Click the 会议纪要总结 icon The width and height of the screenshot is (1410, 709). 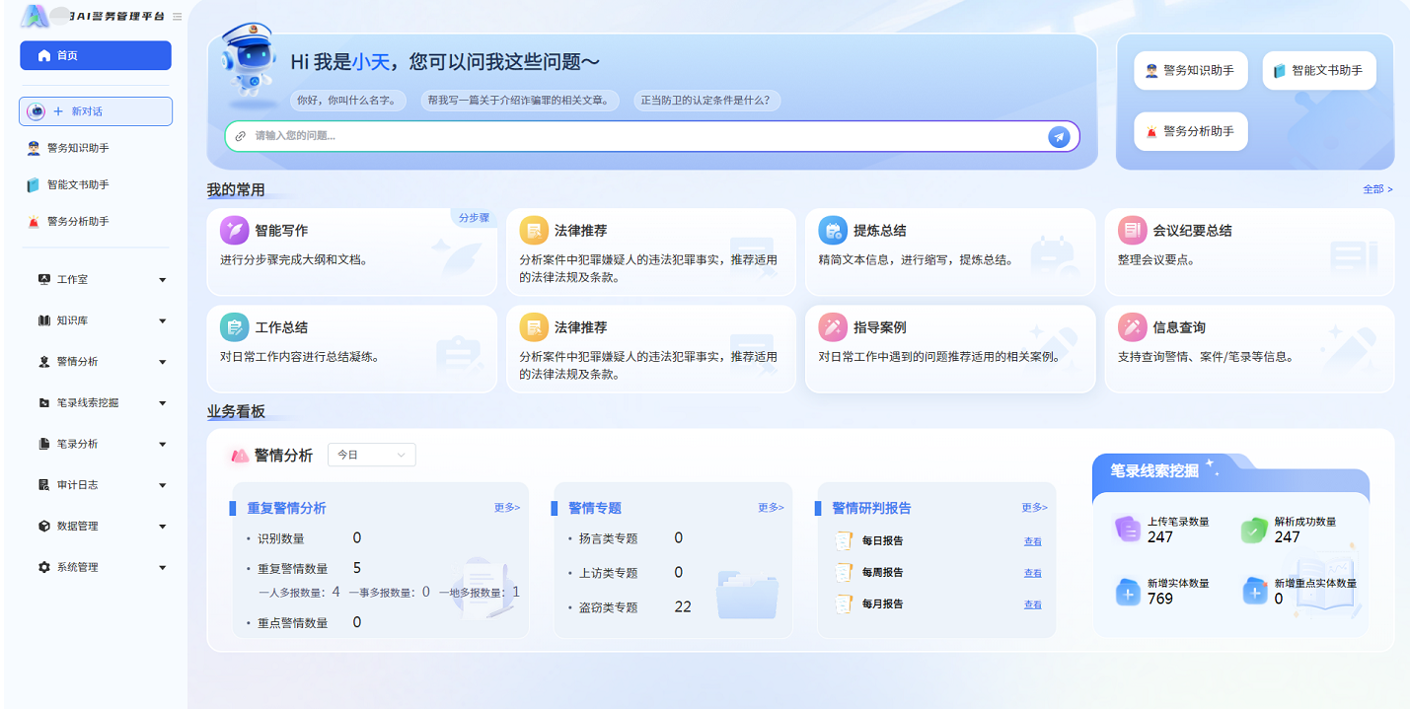(1132, 229)
